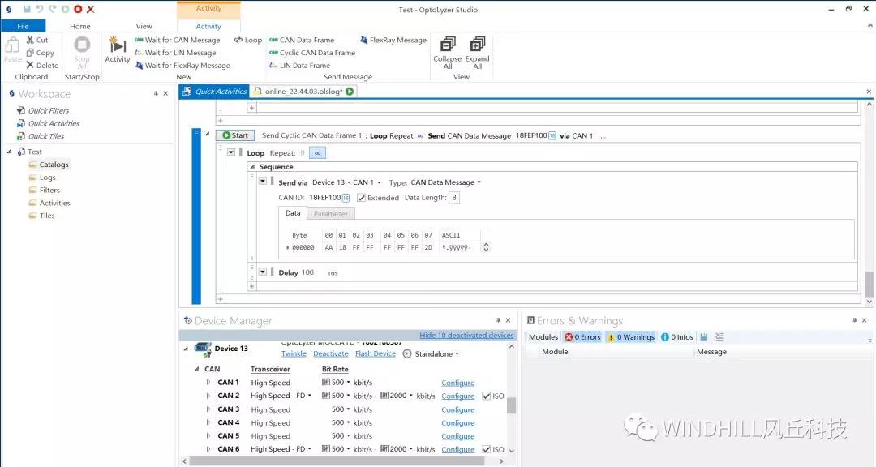Click Configure link for CAN 1
Image resolution: width=876 pixels, height=467 pixels.
coord(457,383)
